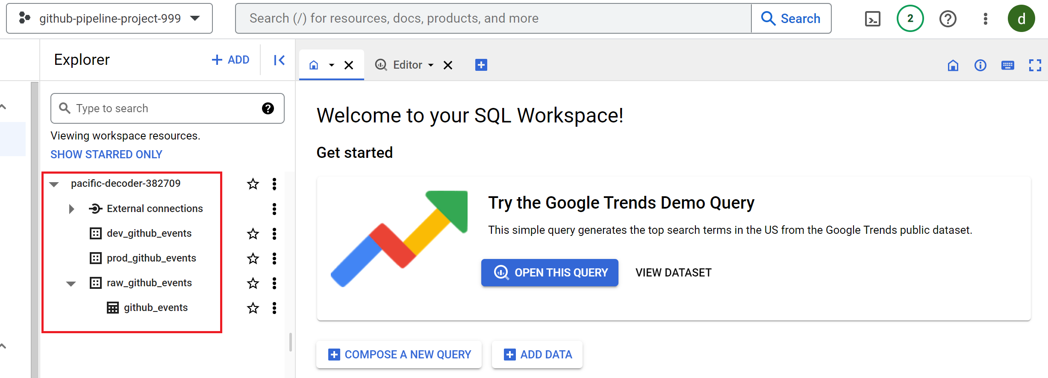1048x378 pixels.
Task: Open actions menu for raw_github_events
Action: (274, 283)
